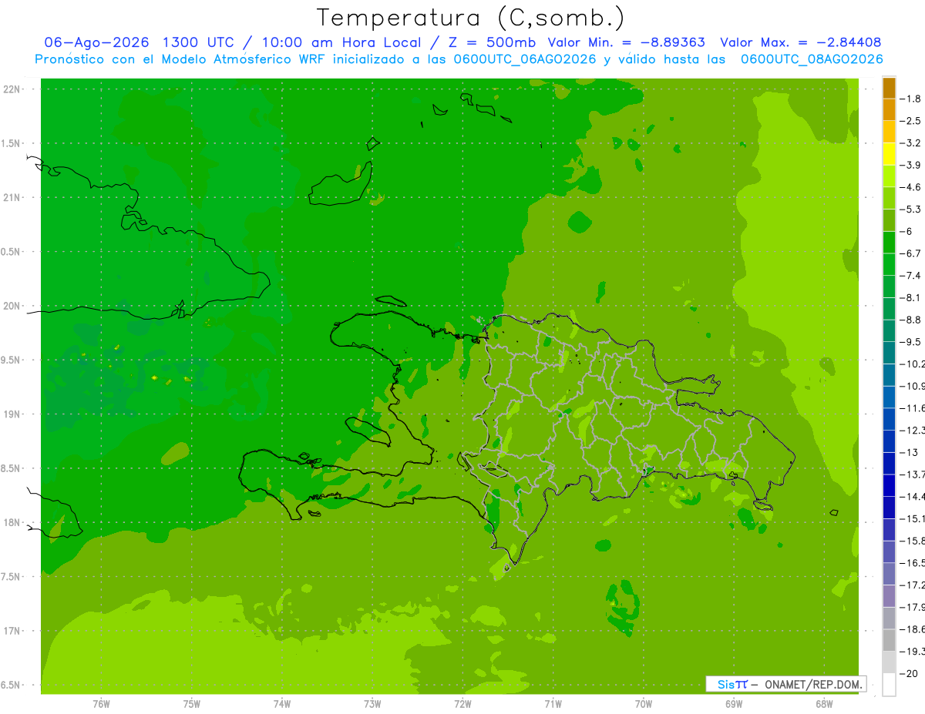Click the '-13' colorbar label

point(909,452)
